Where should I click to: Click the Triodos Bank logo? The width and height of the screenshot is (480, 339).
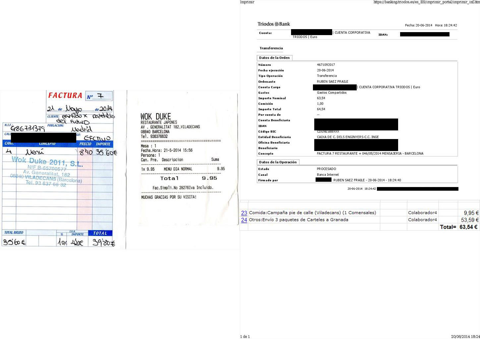coord(274,24)
